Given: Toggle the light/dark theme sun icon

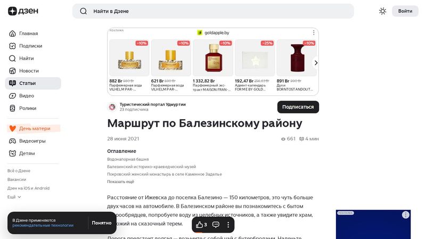Looking at the screenshot, I should (382, 11).
